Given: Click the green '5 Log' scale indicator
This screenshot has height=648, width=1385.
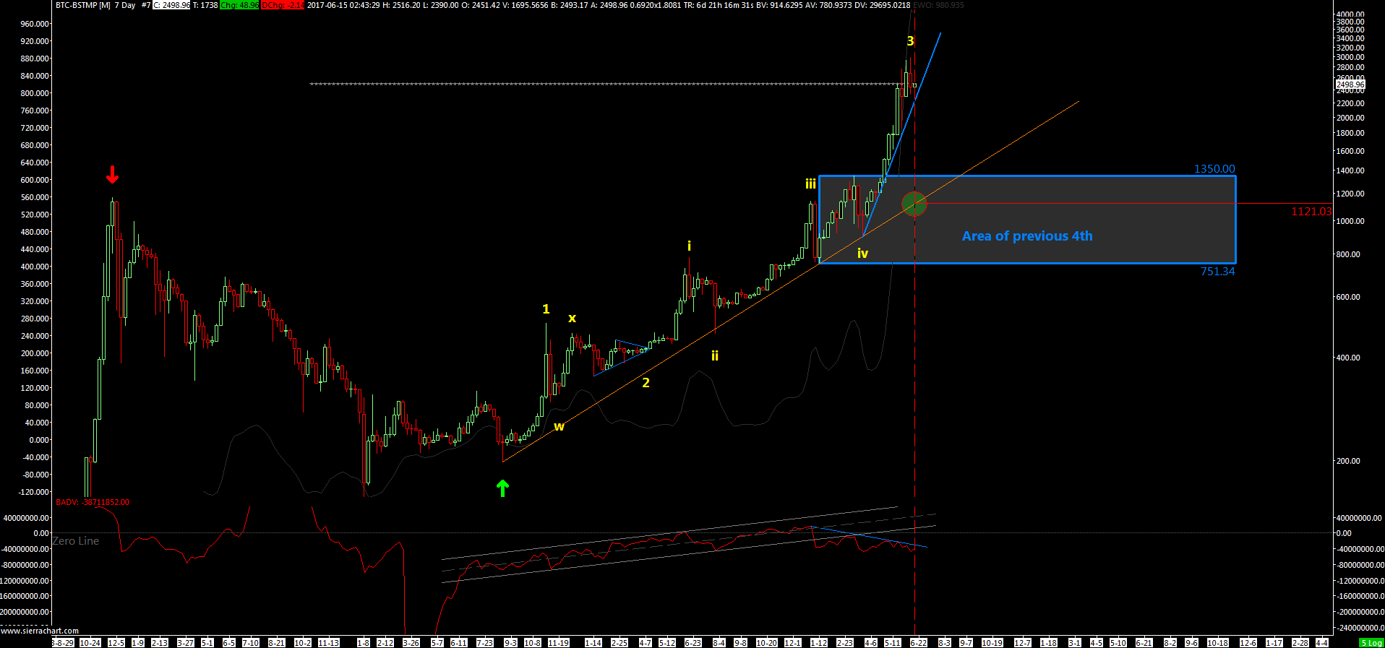Looking at the screenshot, I should point(1371,642).
